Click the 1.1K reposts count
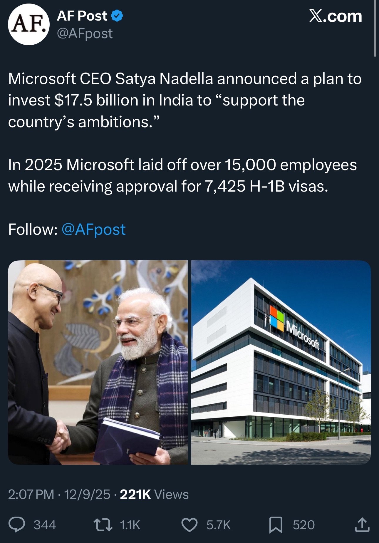This screenshot has height=543, width=379. pyautogui.click(x=130, y=525)
